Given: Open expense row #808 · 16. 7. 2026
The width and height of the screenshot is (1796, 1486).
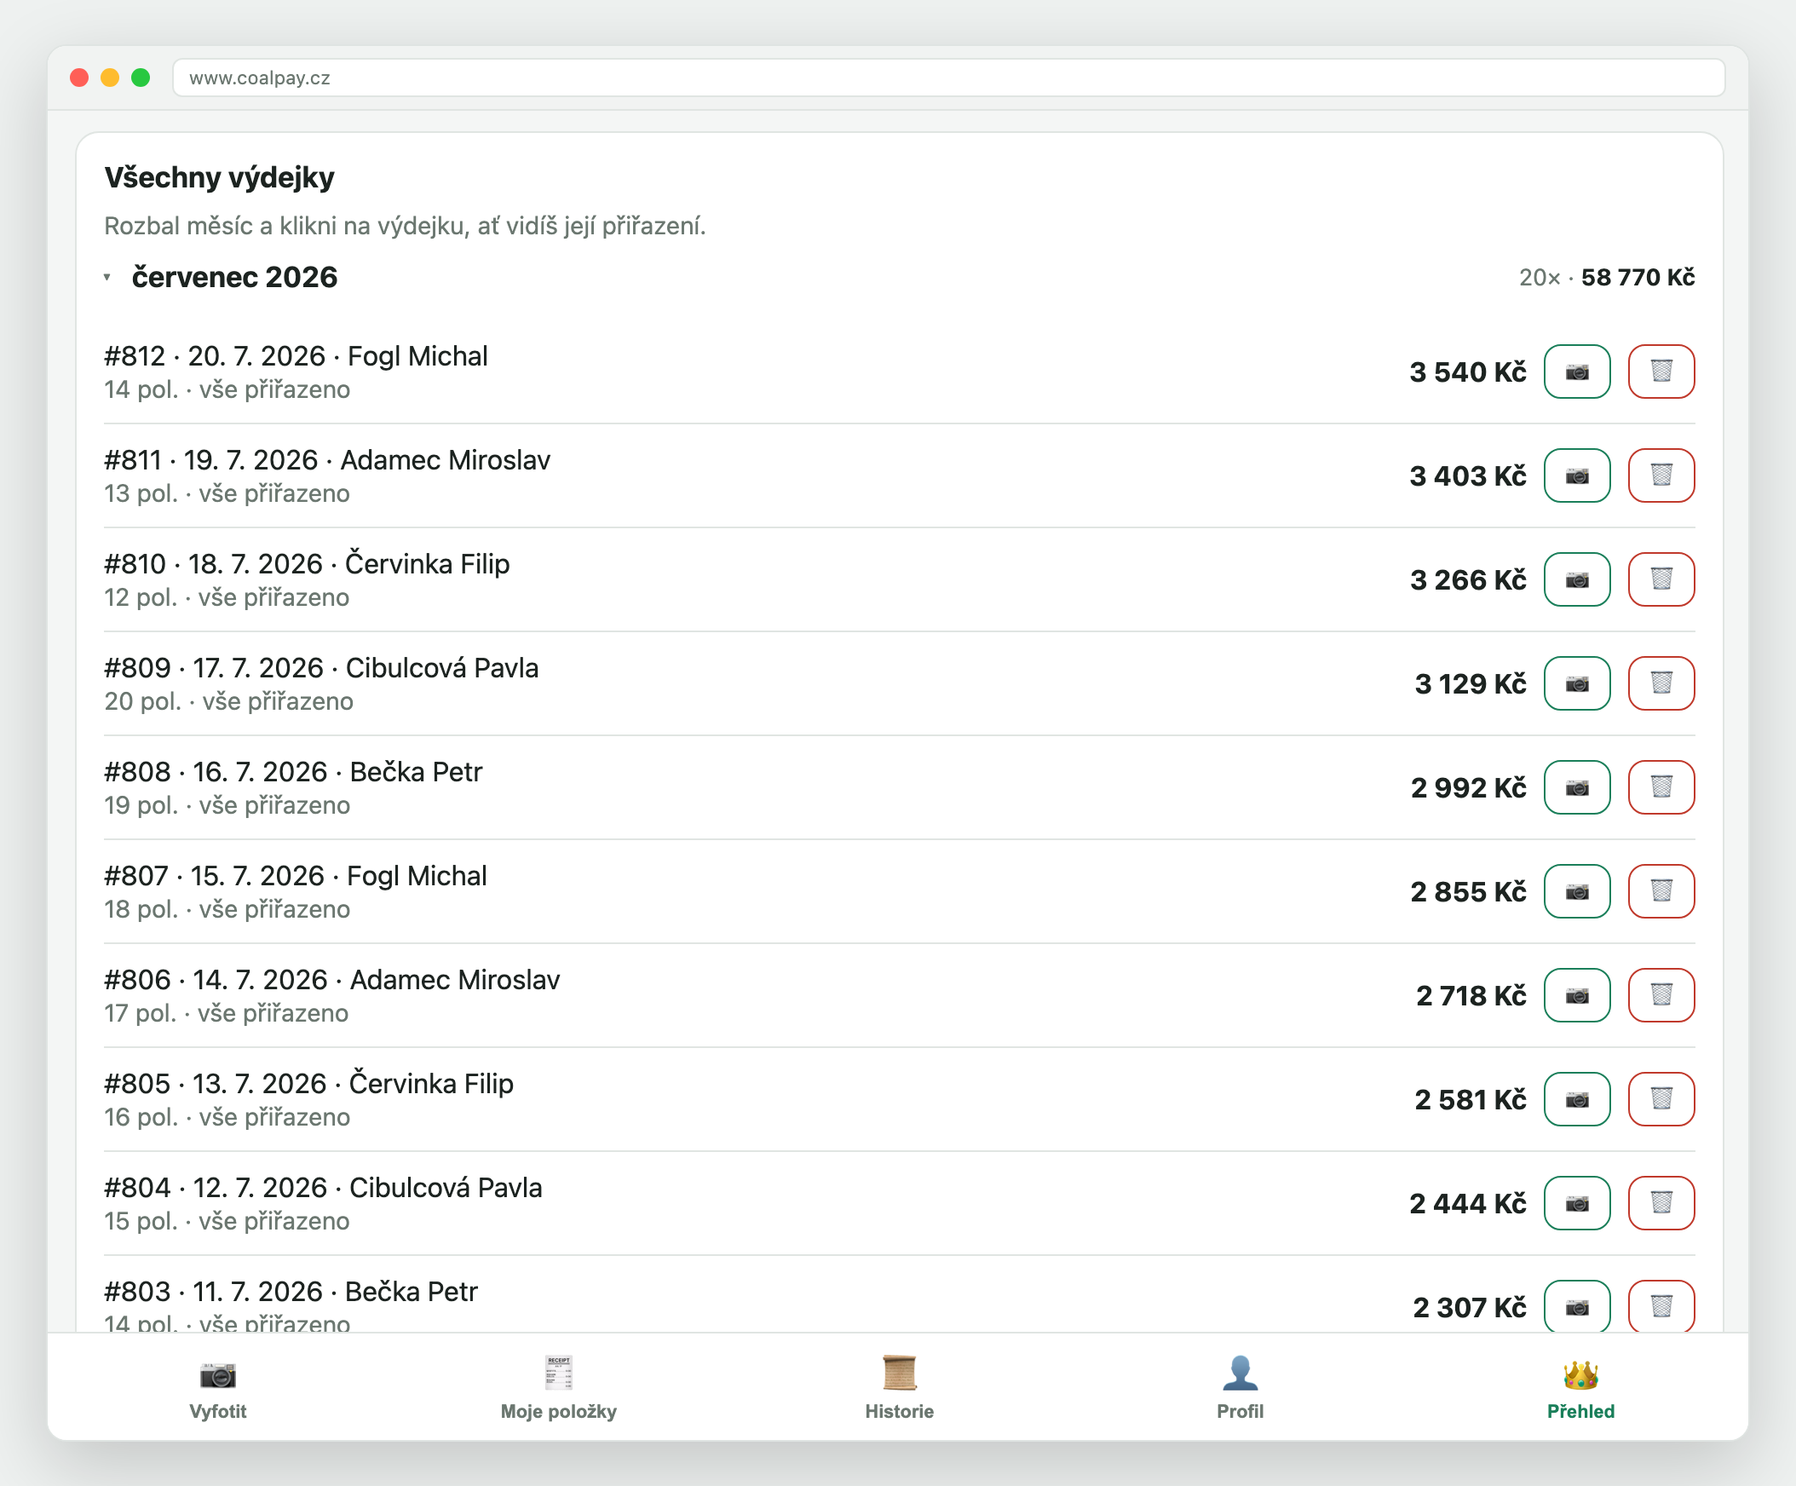Looking at the screenshot, I should click(x=899, y=788).
